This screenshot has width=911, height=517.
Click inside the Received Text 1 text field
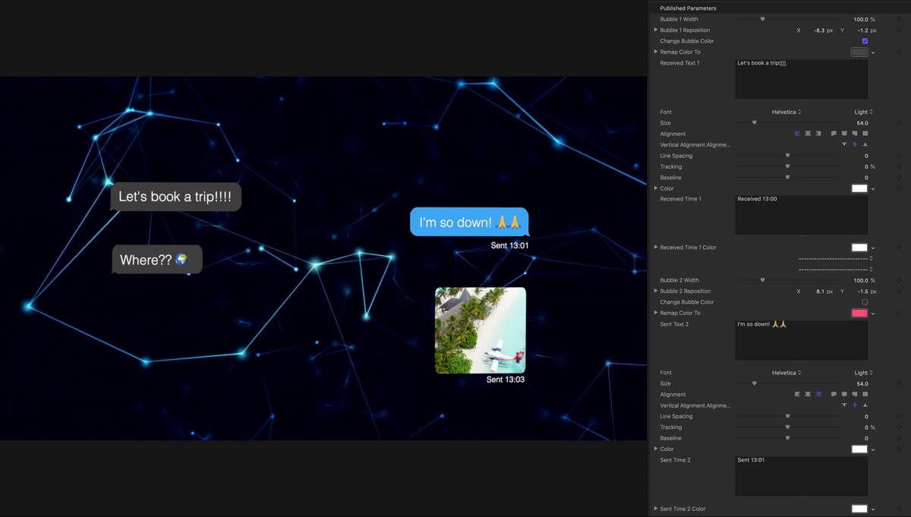801,78
